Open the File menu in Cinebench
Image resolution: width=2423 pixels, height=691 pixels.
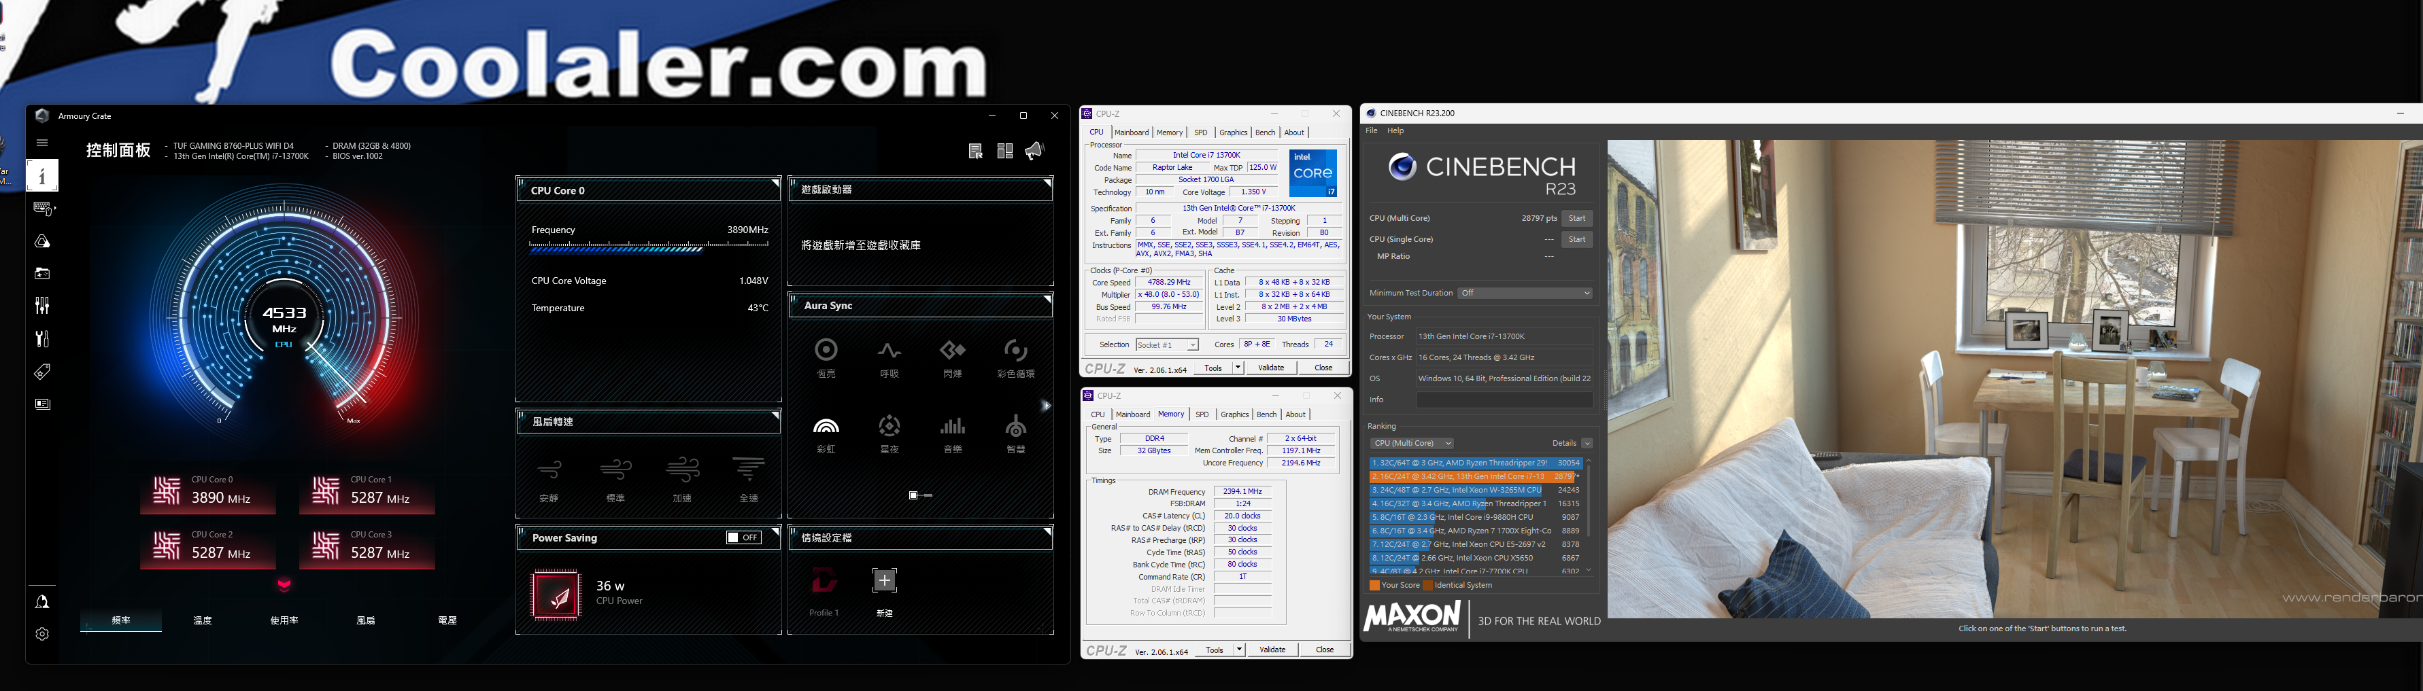[1372, 130]
